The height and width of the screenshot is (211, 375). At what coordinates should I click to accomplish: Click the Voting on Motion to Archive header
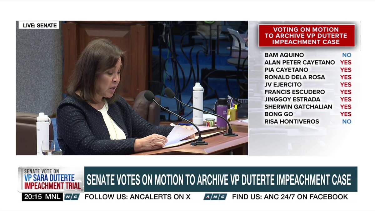pos(307,36)
